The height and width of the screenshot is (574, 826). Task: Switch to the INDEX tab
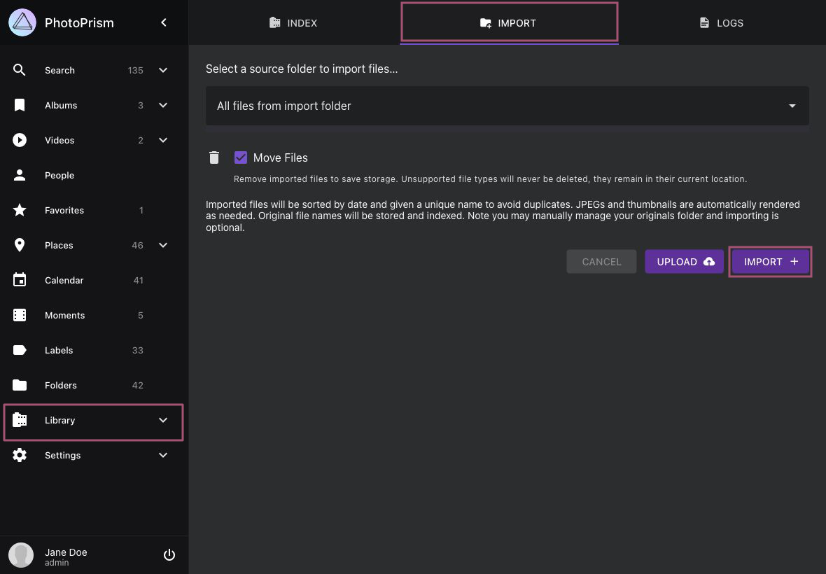(293, 22)
